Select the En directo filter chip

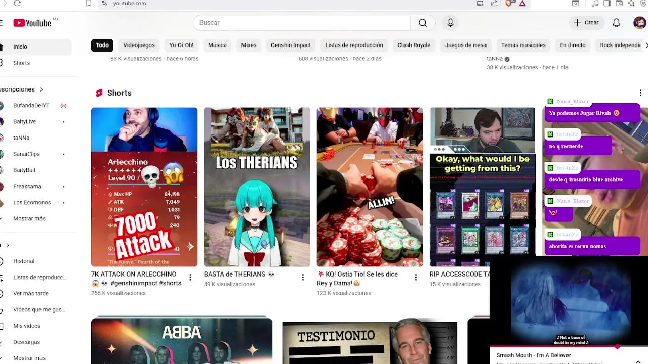tap(573, 45)
